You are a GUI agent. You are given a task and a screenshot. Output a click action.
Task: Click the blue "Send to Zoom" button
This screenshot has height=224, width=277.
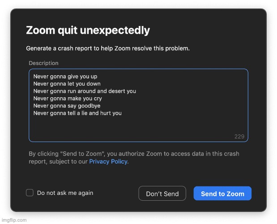click(x=222, y=194)
